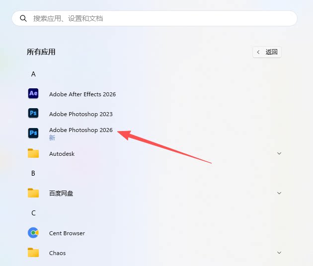This screenshot has height=266, width=313.
Task: Click the letter A section header
Action: (x=33, y=74)
